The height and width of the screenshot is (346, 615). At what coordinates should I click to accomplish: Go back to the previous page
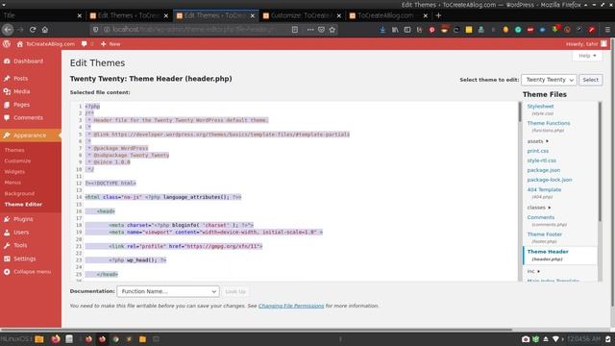click(x=8, y=30)
